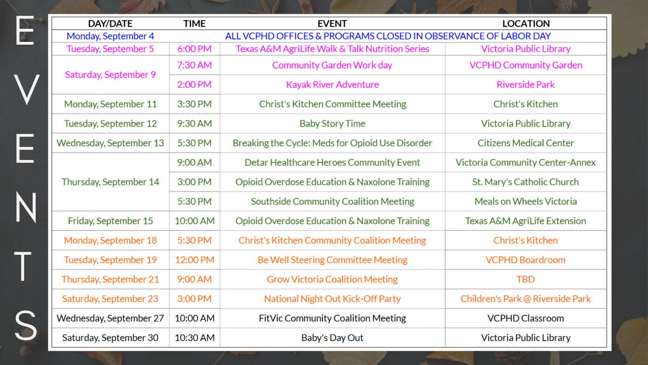The image size is (648, 365).
Task: Select the Baby Story Time event
Action: pyautogui.click(x=332, y=124)
